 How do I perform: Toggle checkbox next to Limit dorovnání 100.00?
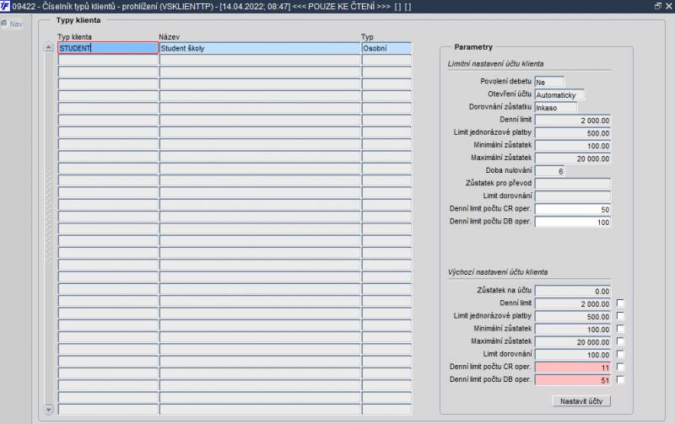620,354
